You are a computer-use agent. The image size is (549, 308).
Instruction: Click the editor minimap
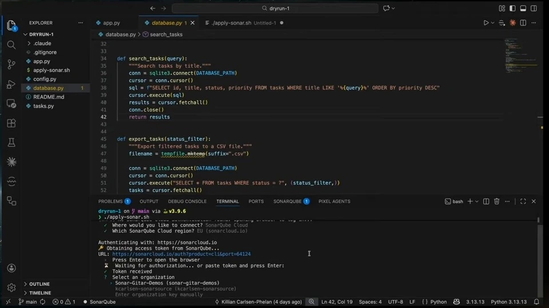click(520, 56)
